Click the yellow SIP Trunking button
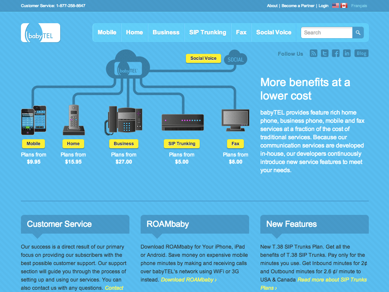Viewport: 389px width, 292px height. [x=182, y=144]
